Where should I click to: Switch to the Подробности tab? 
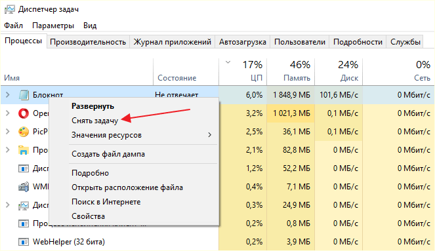(358, 42)
